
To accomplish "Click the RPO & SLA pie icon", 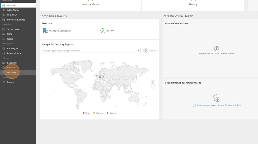I will (x=4, y=15).
